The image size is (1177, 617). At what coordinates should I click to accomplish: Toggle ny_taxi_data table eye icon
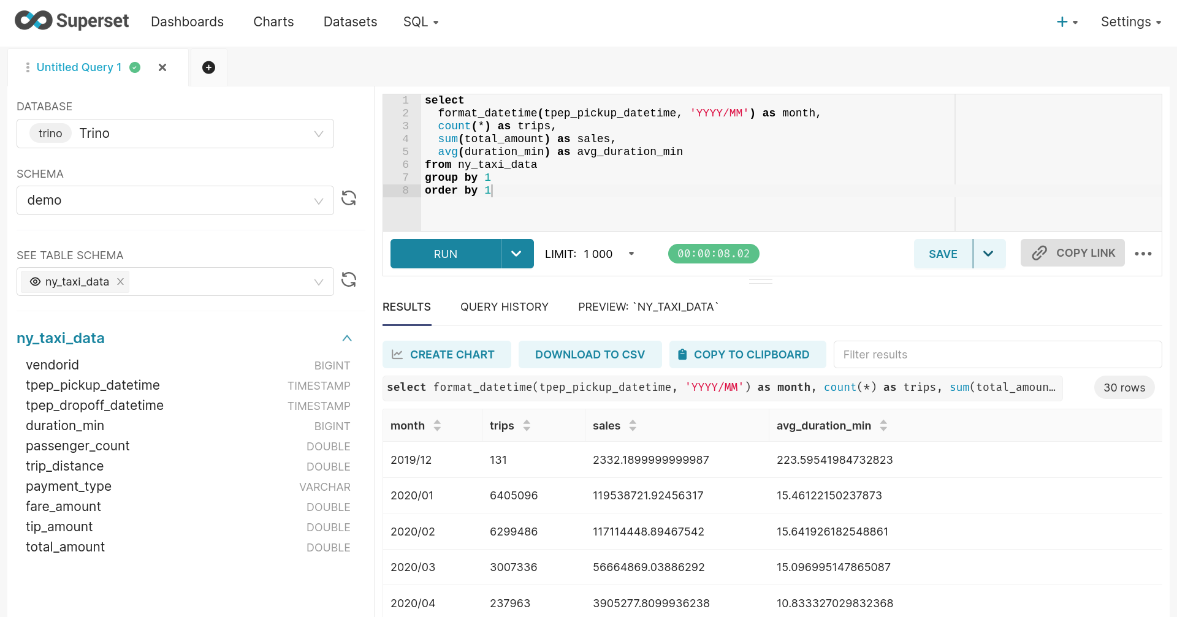pos(36,282)
